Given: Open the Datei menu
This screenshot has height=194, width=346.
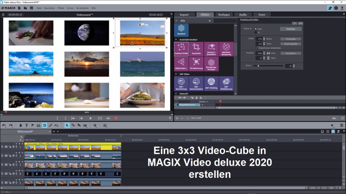Looking at the screenshot, I should coord(39,8).
